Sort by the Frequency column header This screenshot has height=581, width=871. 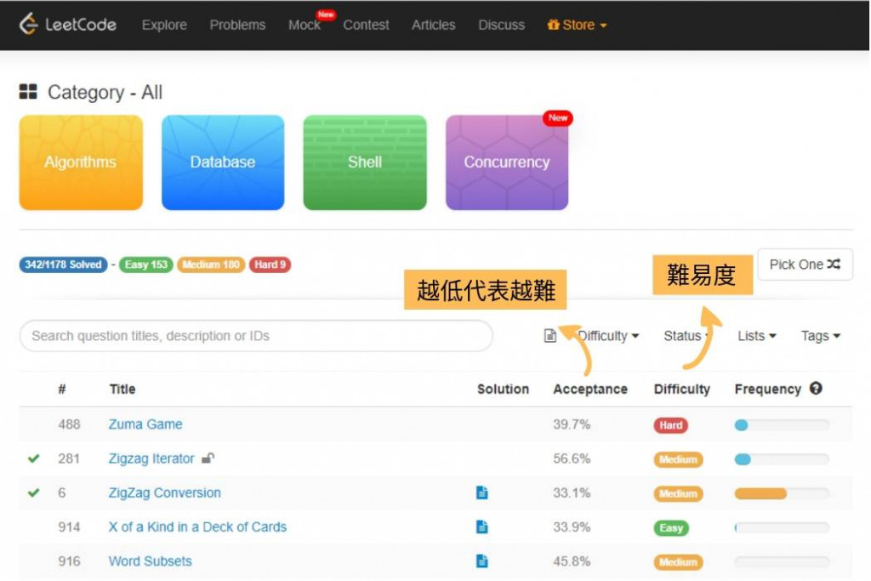(x=768, y=389)
